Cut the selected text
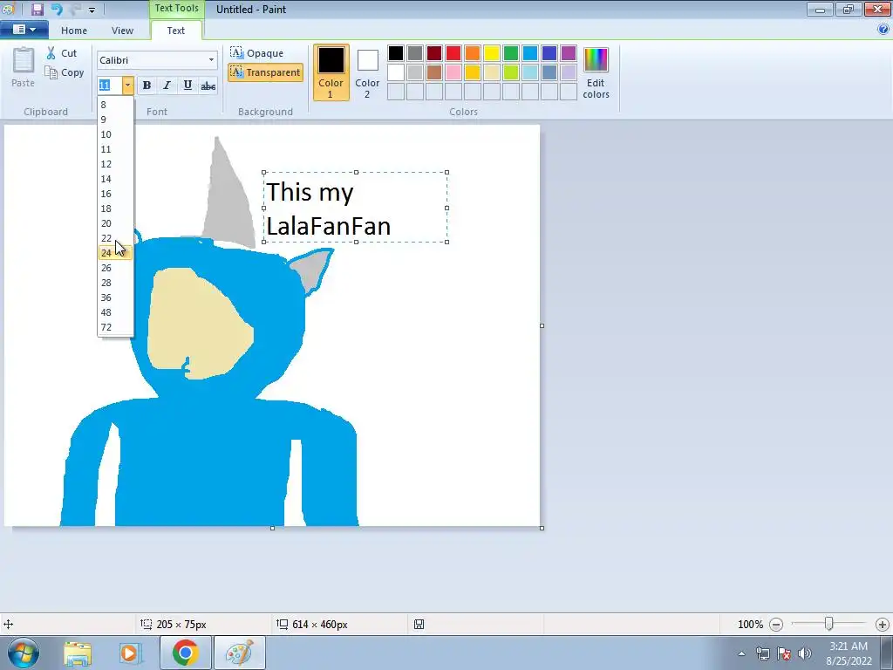893x670 pixels. (62, 53)
